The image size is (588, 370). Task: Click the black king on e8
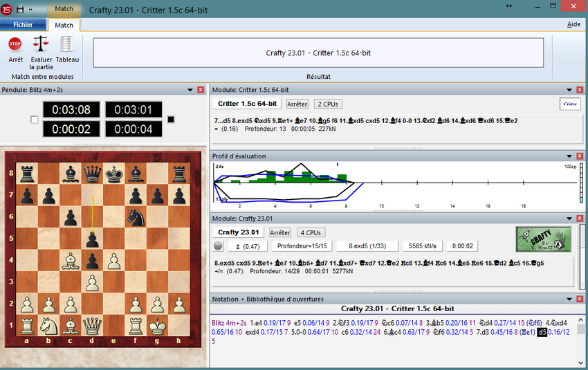(113, 174)
